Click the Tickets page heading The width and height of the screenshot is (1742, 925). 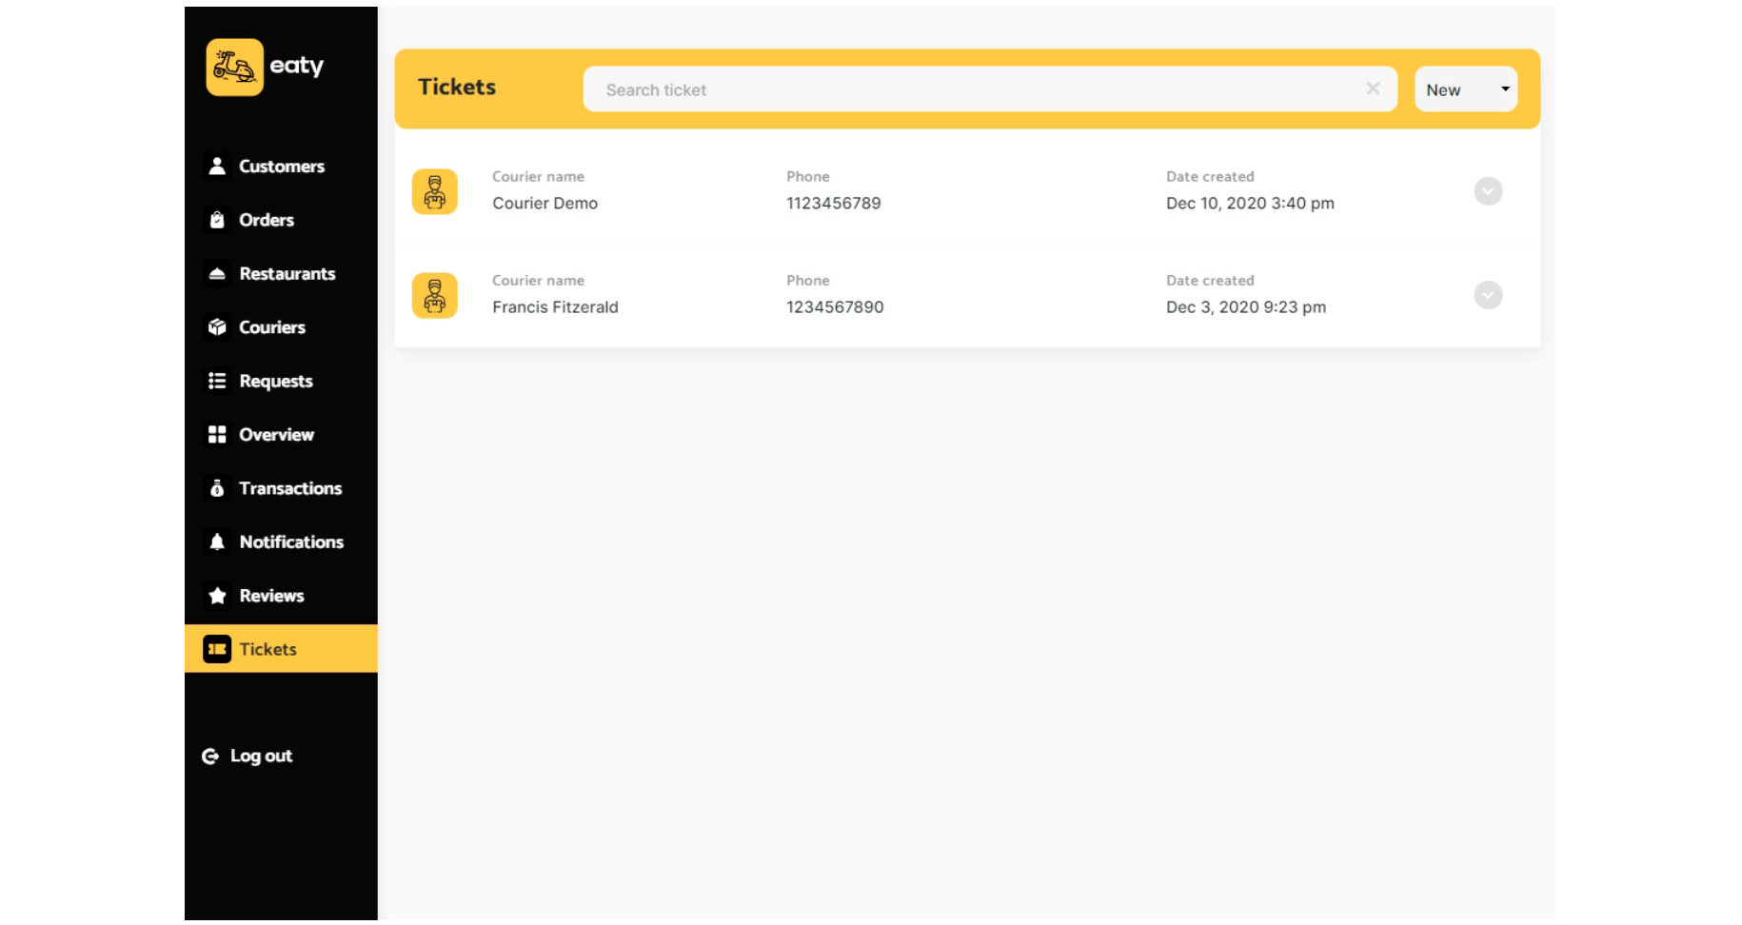pos(457,88)
